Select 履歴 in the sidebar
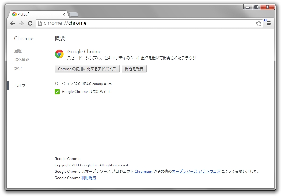Screen dimensions: 281x196 18,51
